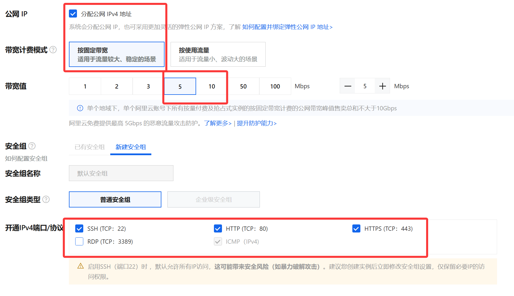Choose bandwidth value 100 Mbps

point(275,86)
